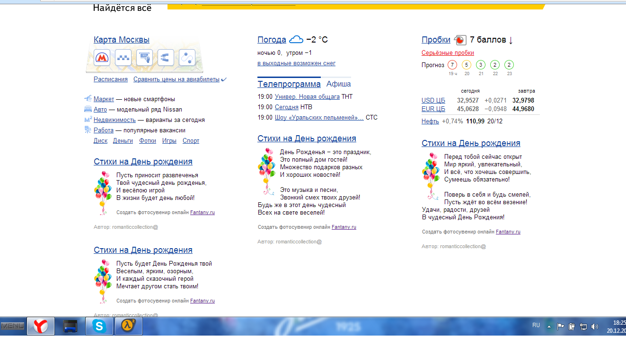Click oil price value 110,99
The width and height of the screenshot is (626, 337).
point(475,121)
